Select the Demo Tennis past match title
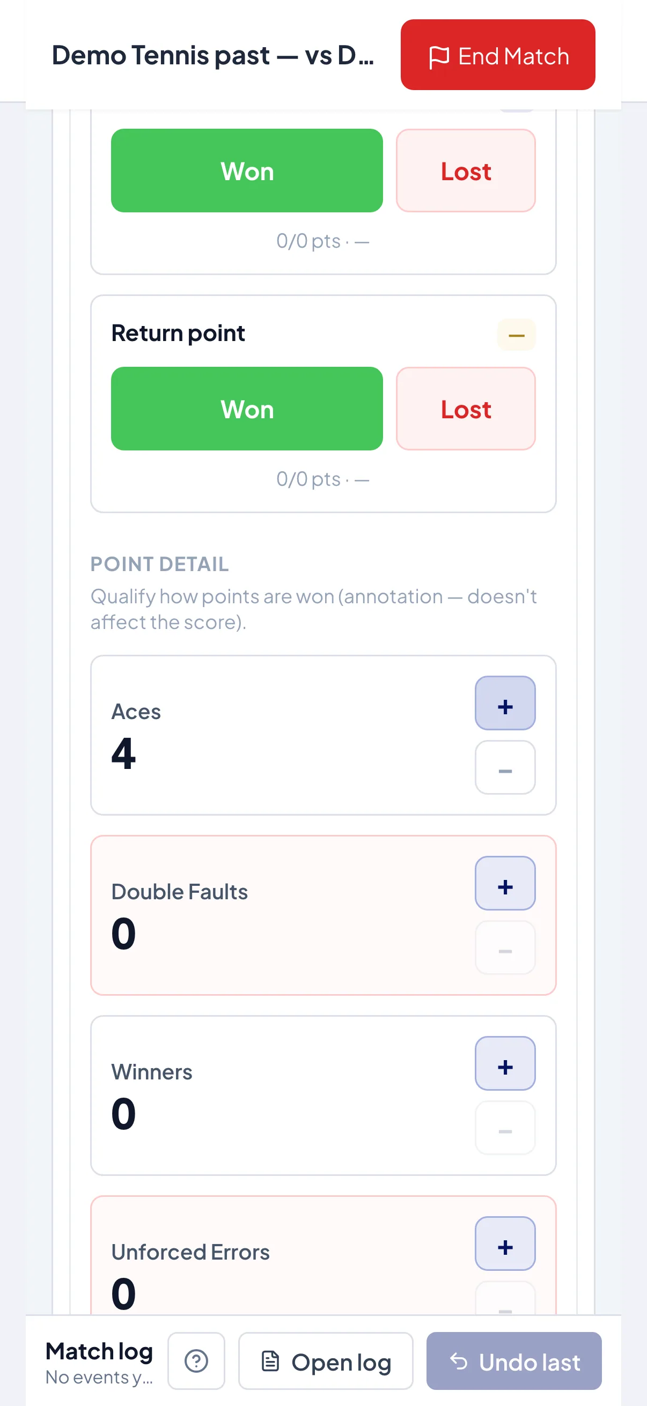Viewport: 647px width, 1406px height. [x=213, y=55]
